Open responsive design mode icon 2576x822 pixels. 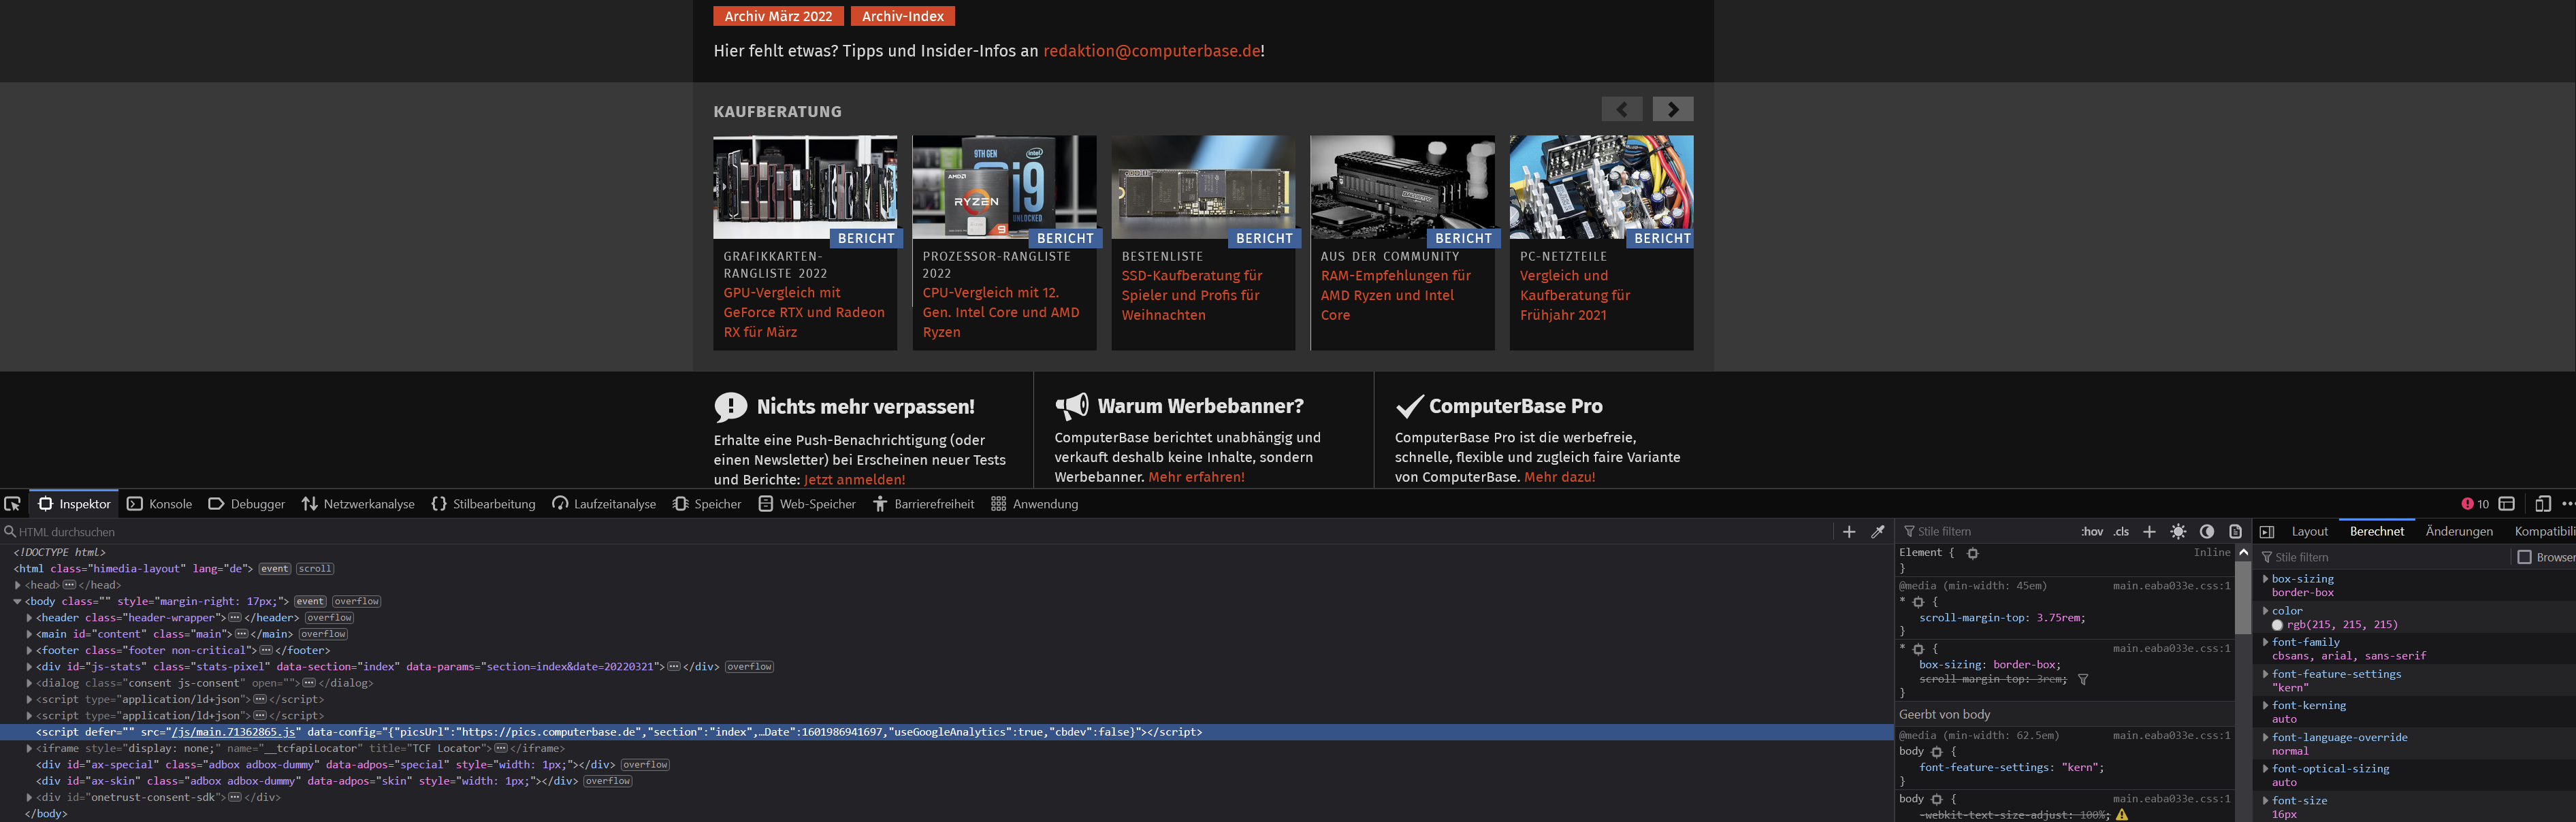[2543, 504]
